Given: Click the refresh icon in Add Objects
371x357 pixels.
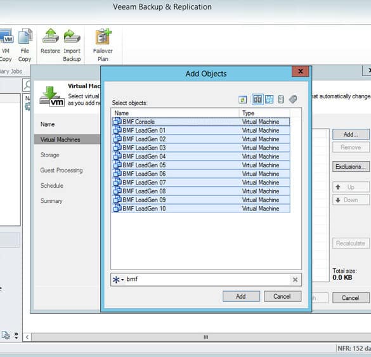Looking at the screenshot, I should [x=242, y=100].
